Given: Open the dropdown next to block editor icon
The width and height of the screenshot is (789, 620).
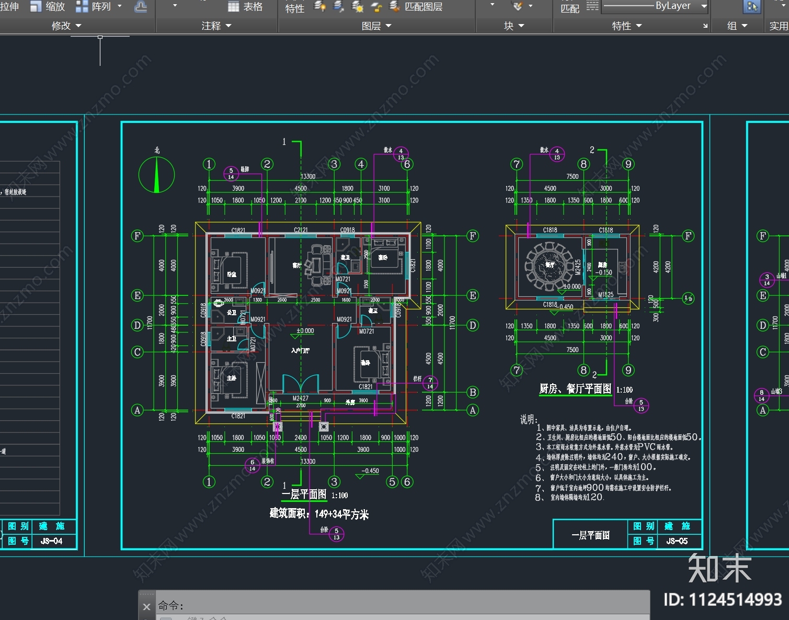Looking at the screenshot, I should (x=531, y=6).
